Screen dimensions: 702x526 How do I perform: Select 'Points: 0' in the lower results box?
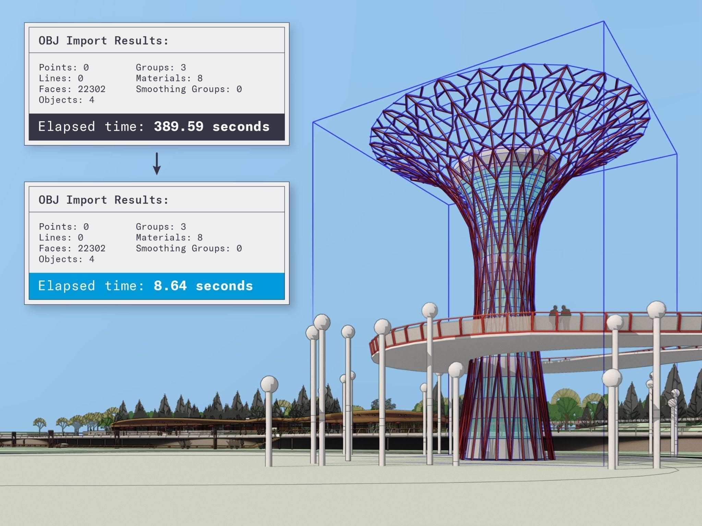[64, 227]
